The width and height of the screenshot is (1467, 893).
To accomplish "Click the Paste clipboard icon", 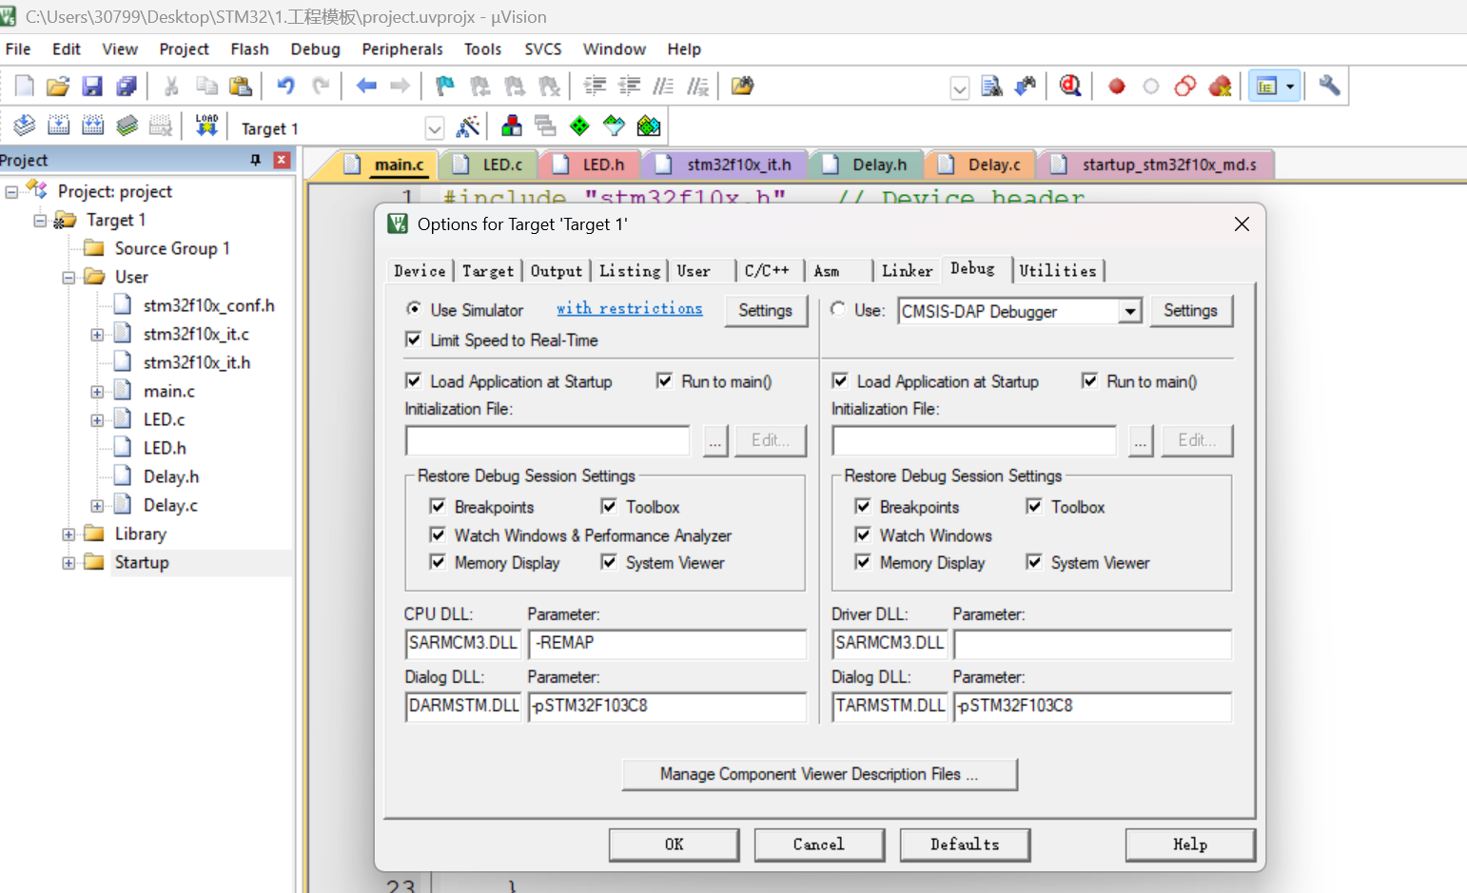I will click(241, 87).
